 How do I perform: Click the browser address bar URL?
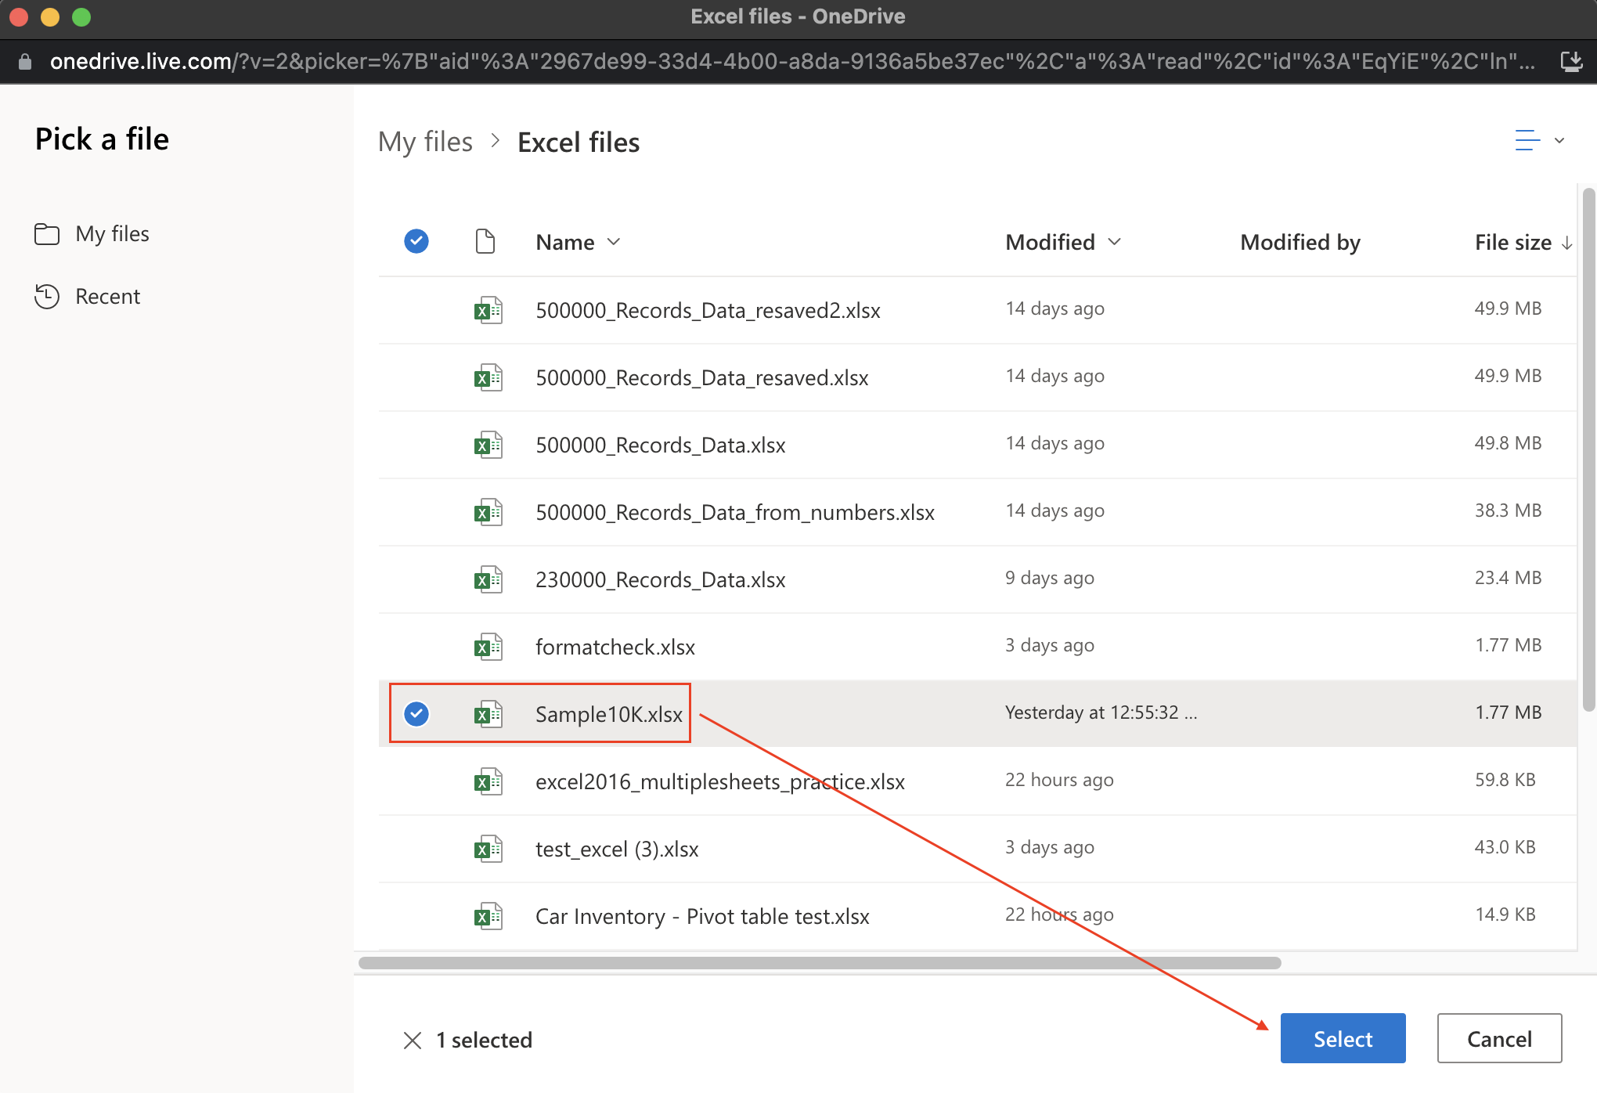[792, 61]
